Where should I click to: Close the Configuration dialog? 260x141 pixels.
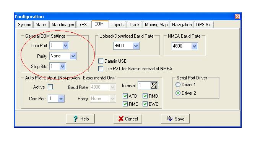[x=237, y=16]
